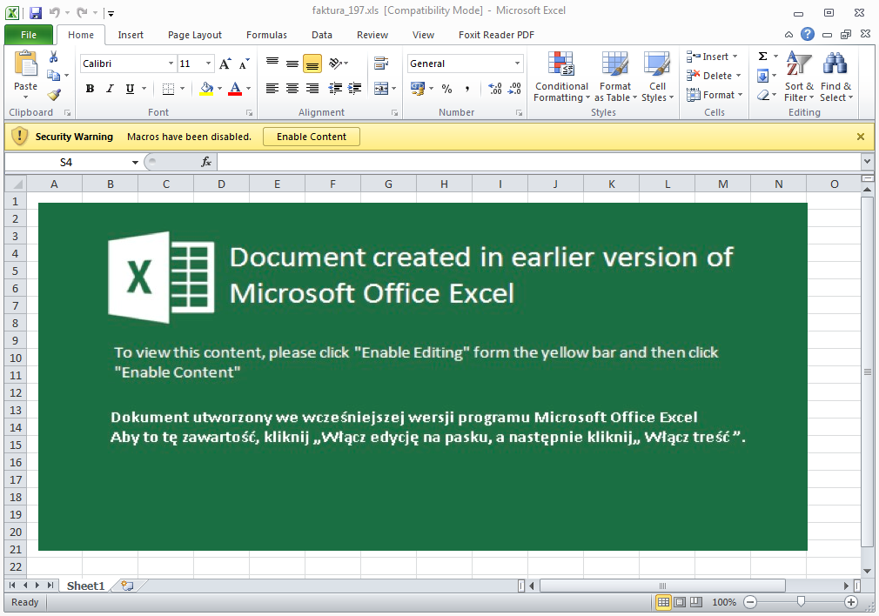Toggle Align Text Right
Image resolution: width=879 pixels, height=616 pixels.
312,89
